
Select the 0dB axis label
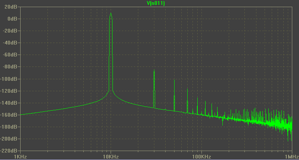point(12,19)
